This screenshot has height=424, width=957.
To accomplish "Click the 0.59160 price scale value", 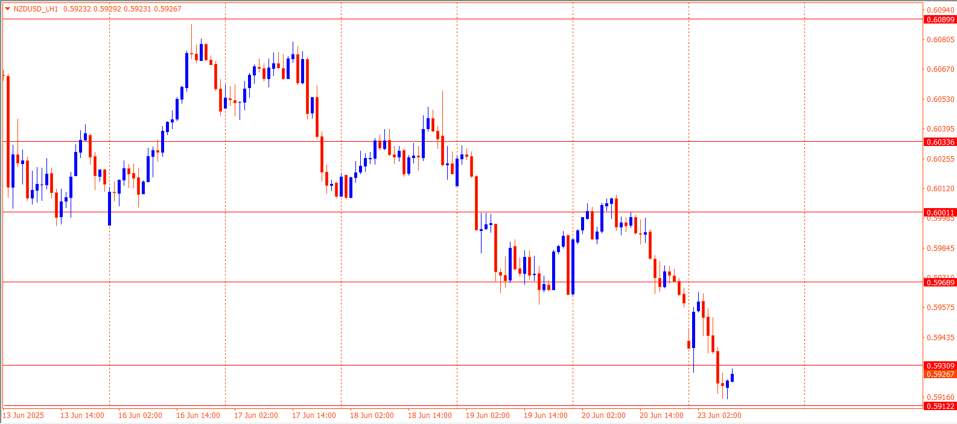I will [x=941, y=397].
